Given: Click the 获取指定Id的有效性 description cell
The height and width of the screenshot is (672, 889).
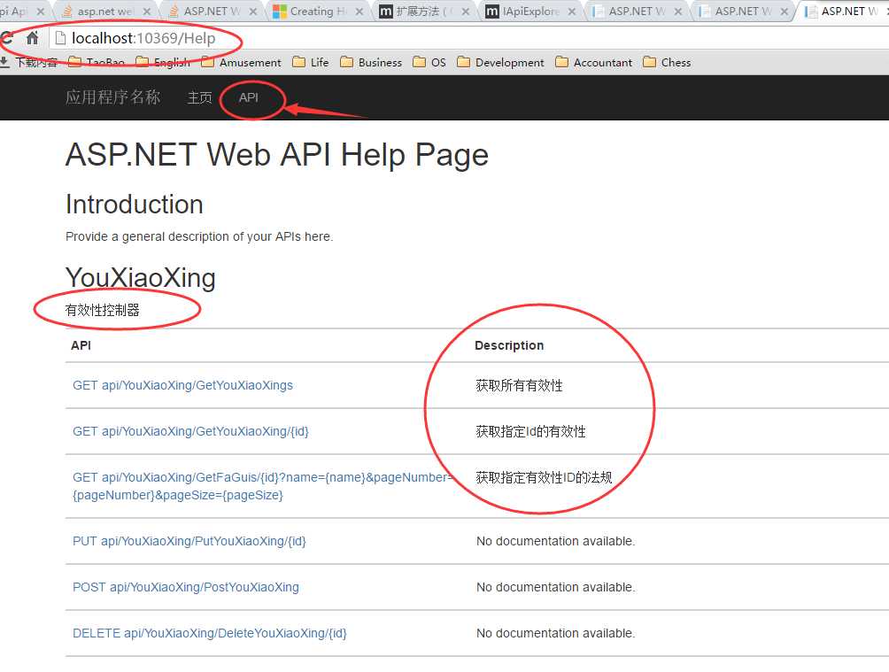Looking at the screenshot, I should tap(530, 431).
